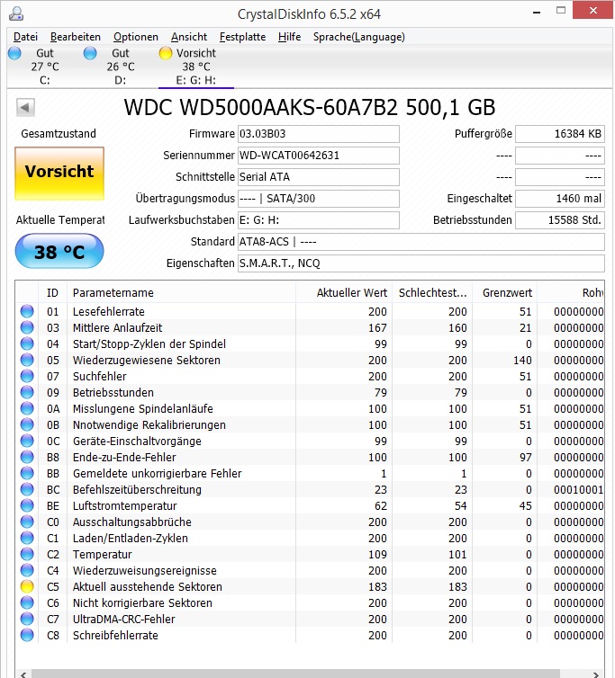This screenshot has height=678, width=615.
Task: Click the Parametername column header
Action: pyautogui.click(x=181, y=293)
